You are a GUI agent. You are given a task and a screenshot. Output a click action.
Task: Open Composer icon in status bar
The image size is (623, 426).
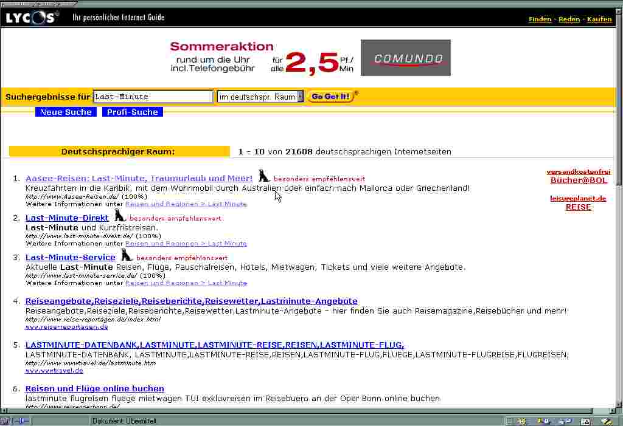click(x=606, y=421)
